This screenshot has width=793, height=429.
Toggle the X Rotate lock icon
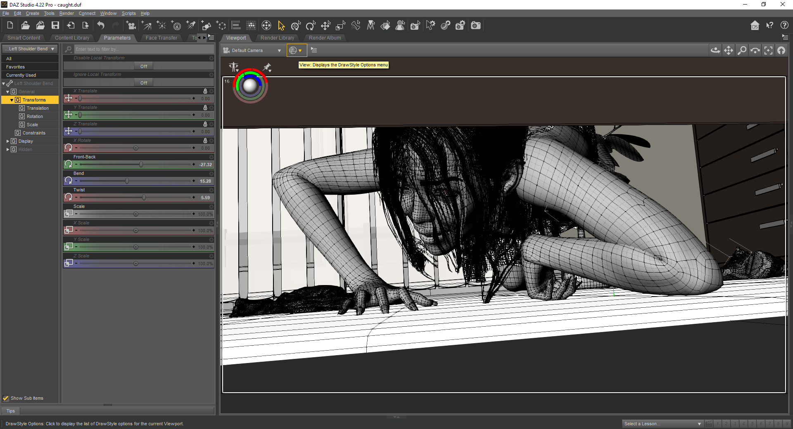[x=205, y=141]
